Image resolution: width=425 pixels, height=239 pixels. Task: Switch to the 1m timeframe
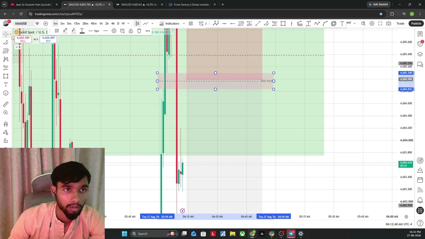coord(55,24)
